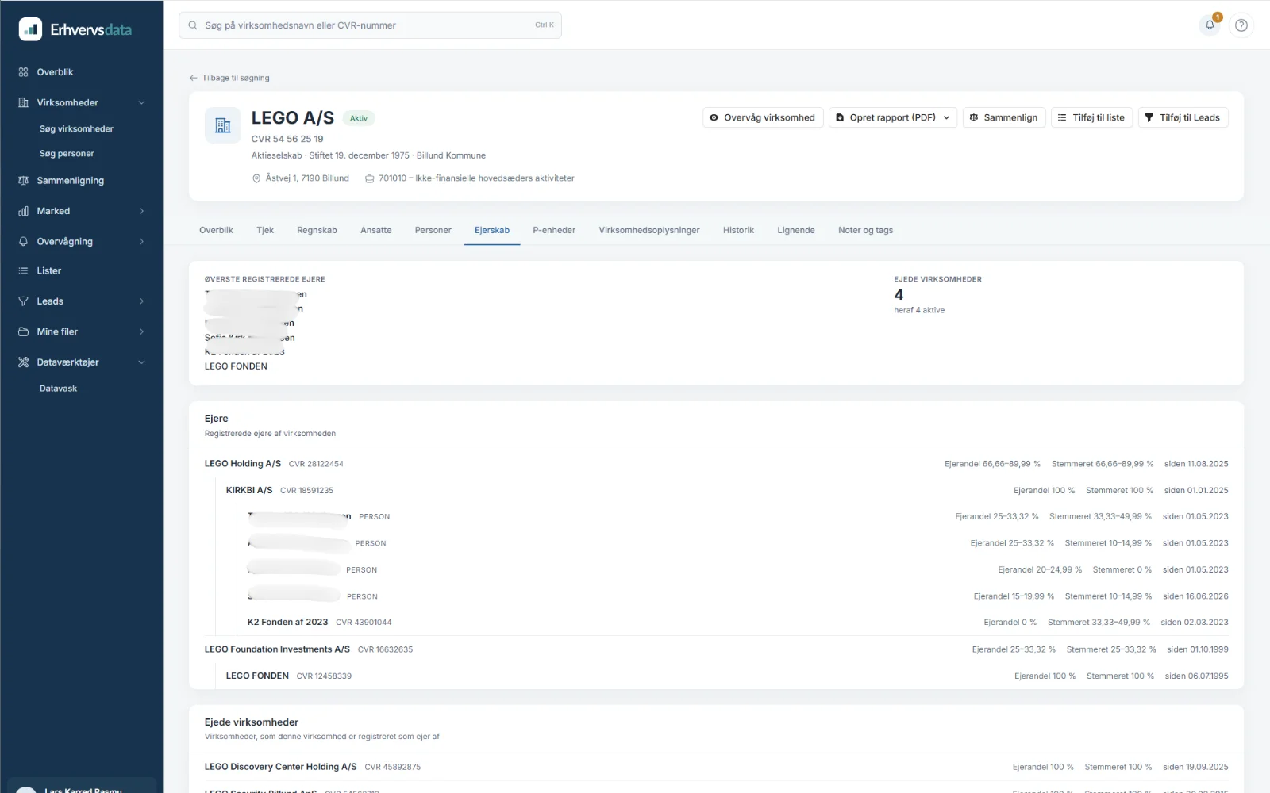Switch to the Regnskab tab

[x=317, y=230]
